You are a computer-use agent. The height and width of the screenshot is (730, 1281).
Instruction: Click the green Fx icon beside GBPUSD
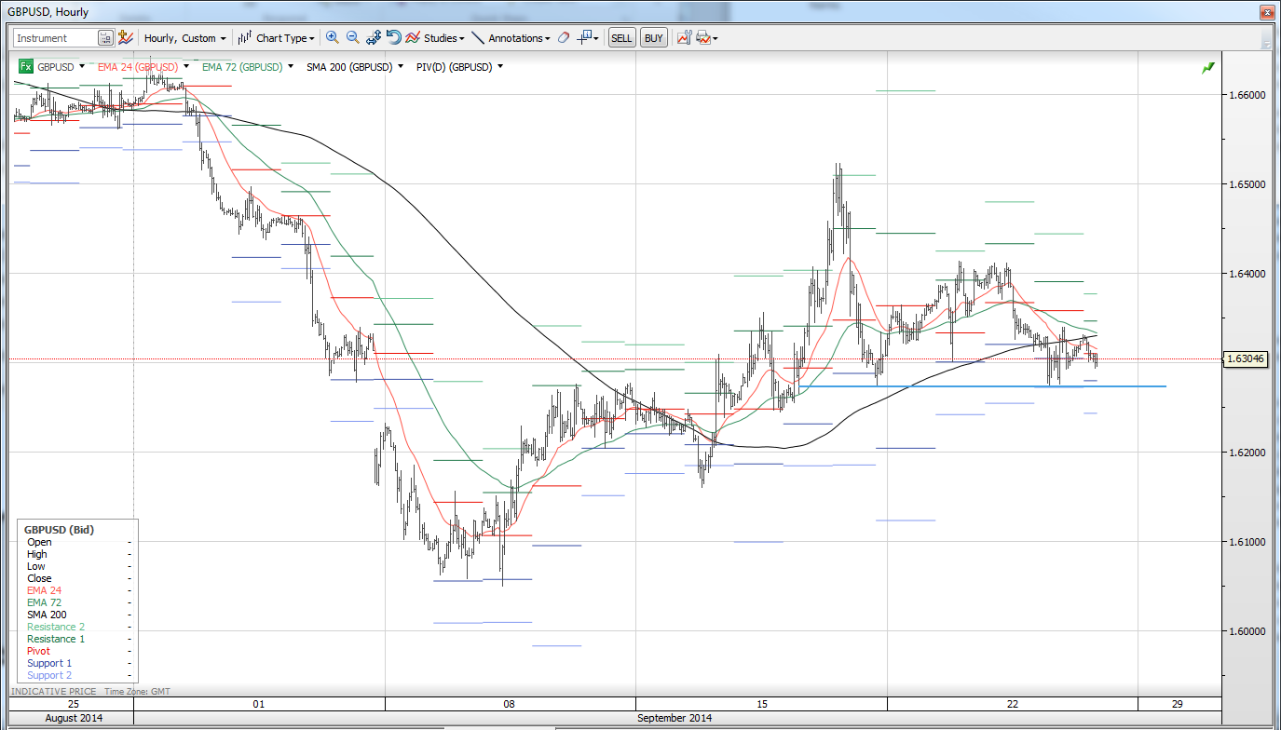point(26,67)
